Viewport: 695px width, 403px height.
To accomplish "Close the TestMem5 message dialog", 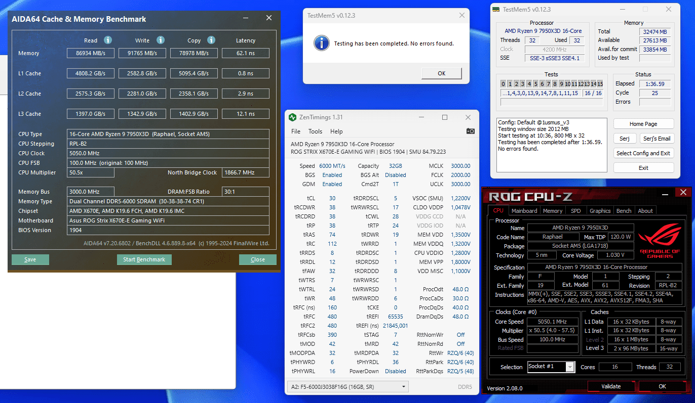I will tap(461, 15).
